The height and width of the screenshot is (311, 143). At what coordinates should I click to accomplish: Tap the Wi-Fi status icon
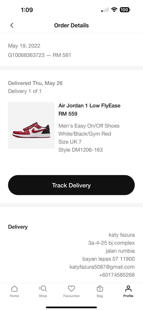[114, 10]
